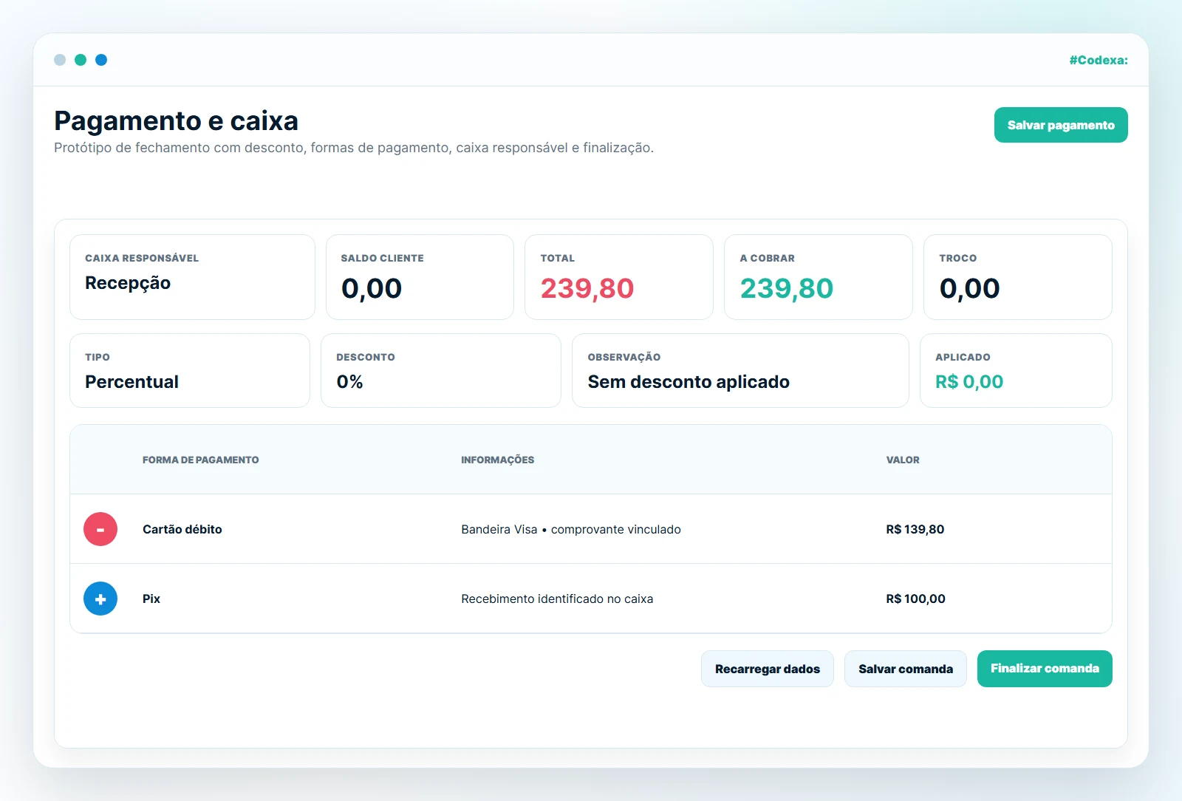Click the Protótipo de fechamento subtitle text
1182x801 pixels.
click(x=354, y=148)
